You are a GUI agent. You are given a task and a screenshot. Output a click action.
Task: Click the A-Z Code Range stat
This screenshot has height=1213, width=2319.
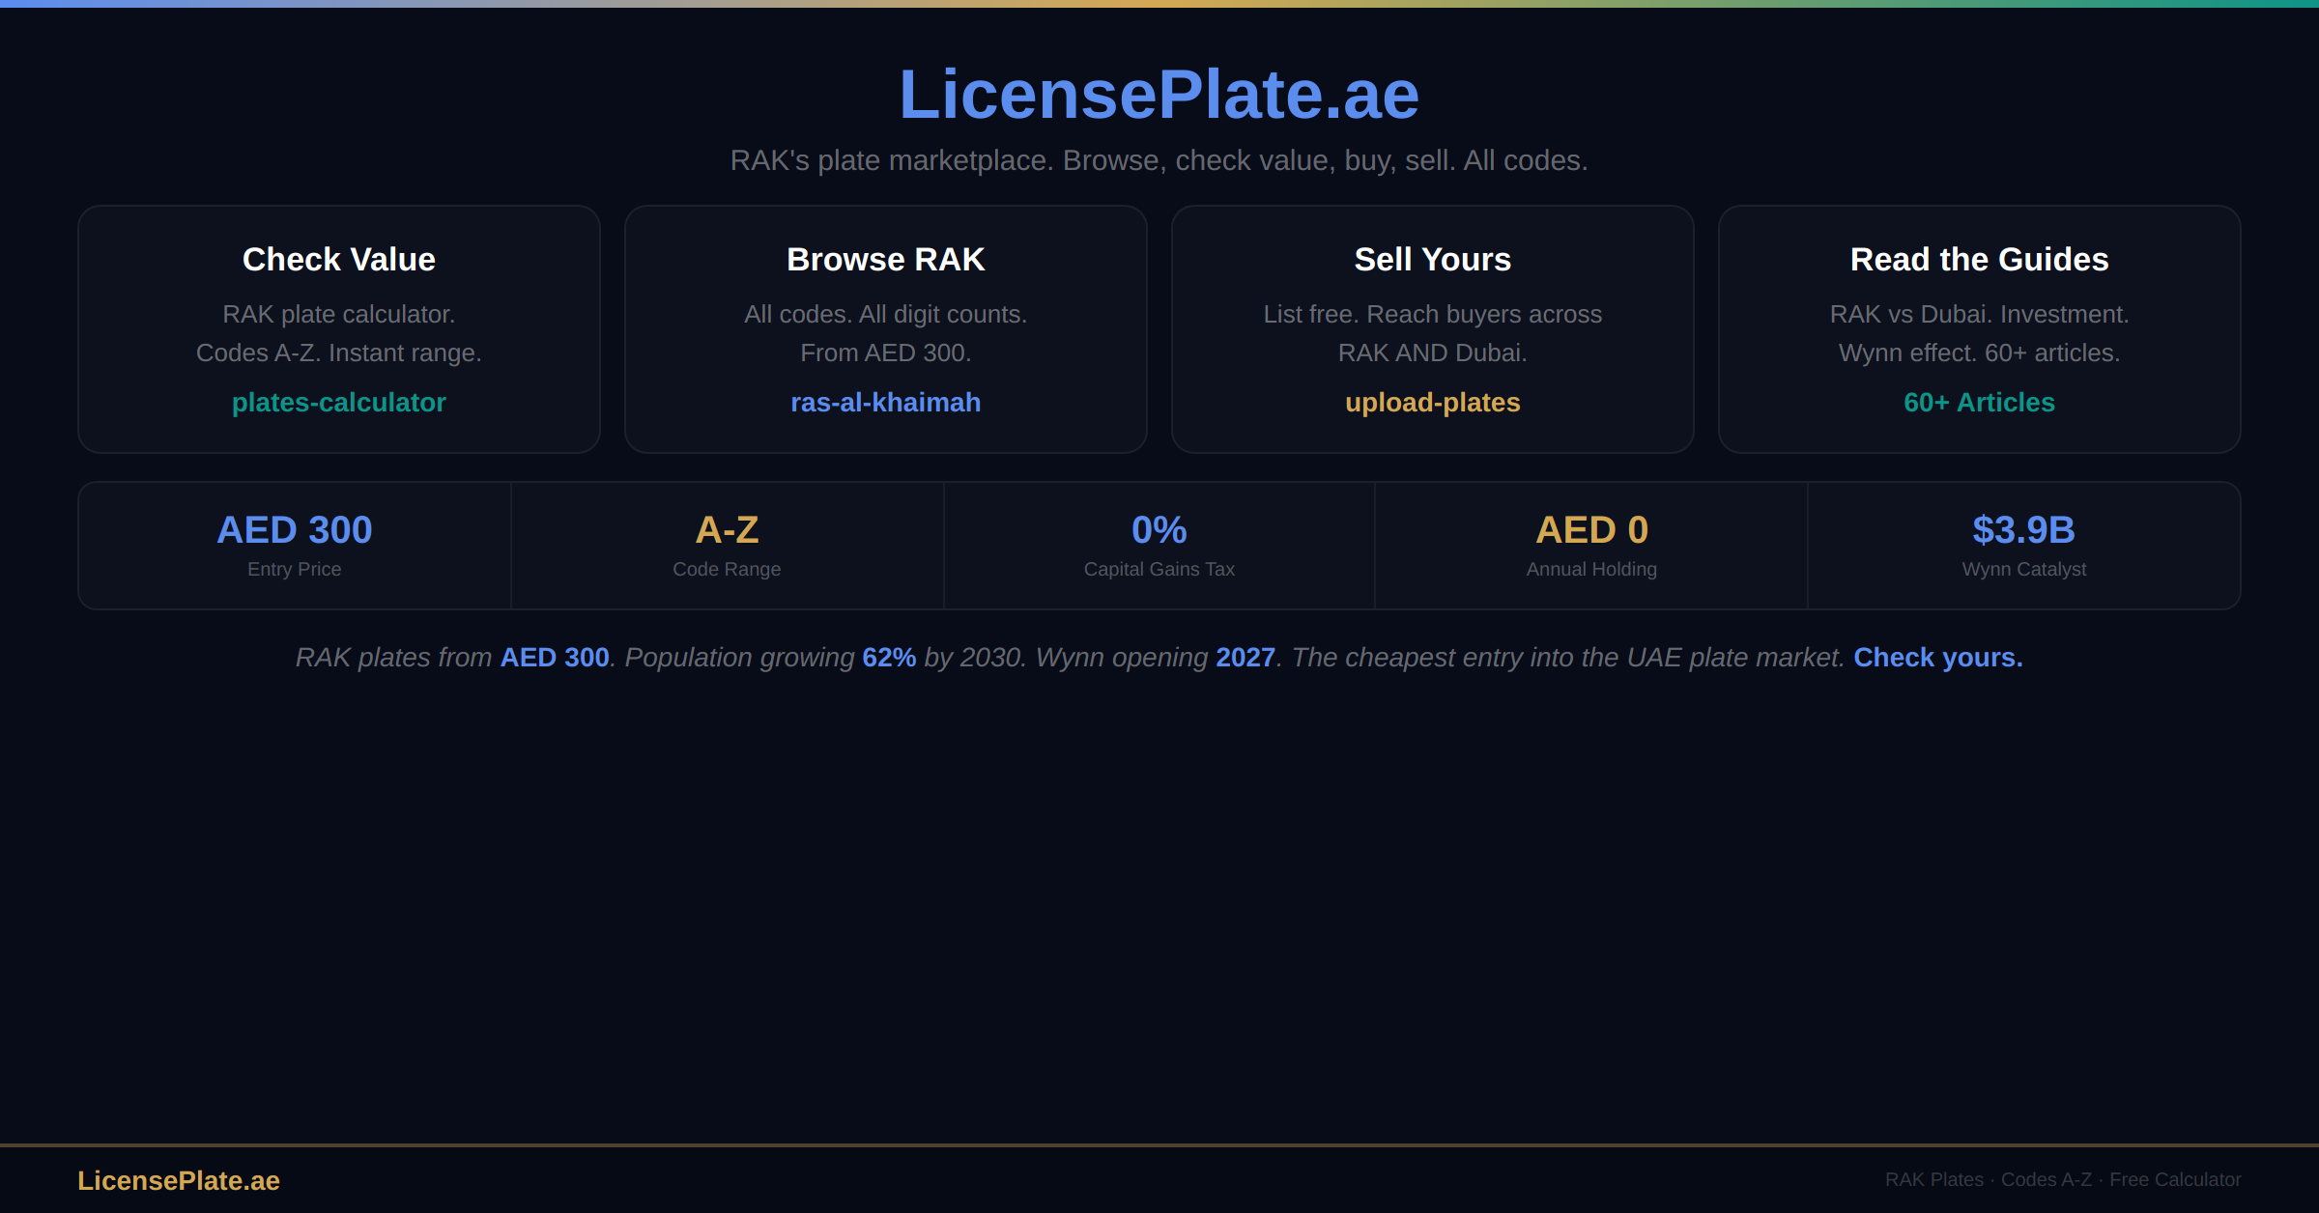[x=727, y=530]
